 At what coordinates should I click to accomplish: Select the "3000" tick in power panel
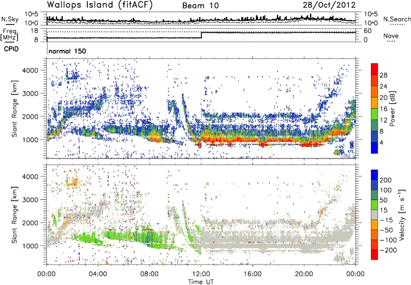click(x=30, y=94)
